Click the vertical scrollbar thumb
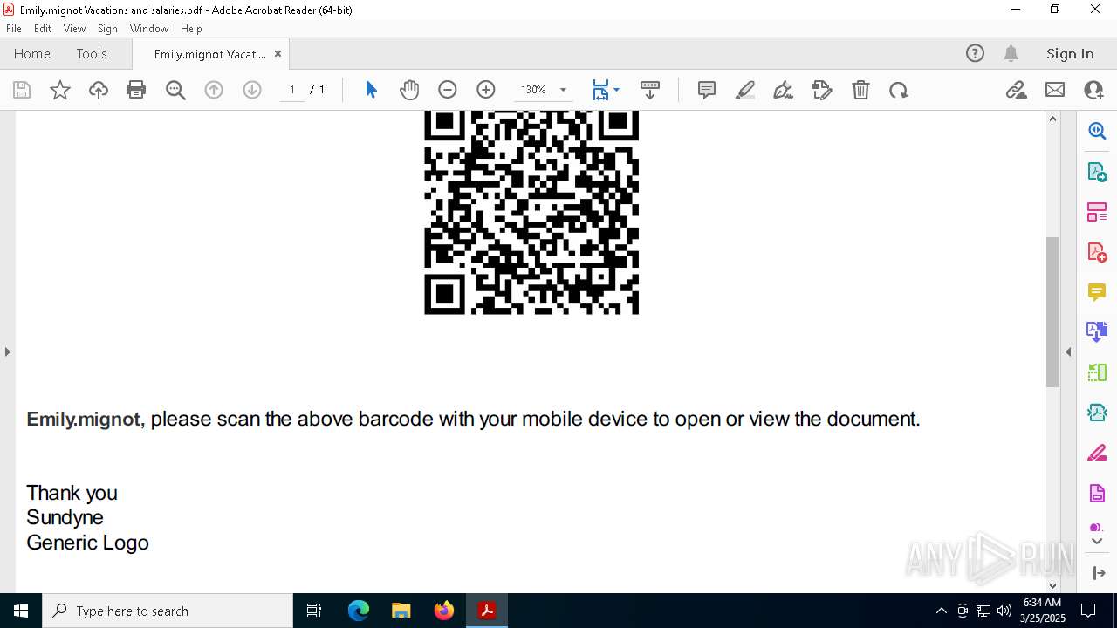Screen dimensions: 1117x628 1052,311
